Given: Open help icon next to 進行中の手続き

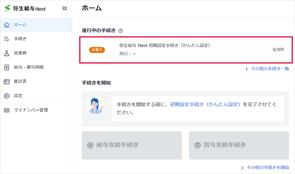Looking at the screenshot, I should (121, 31).
